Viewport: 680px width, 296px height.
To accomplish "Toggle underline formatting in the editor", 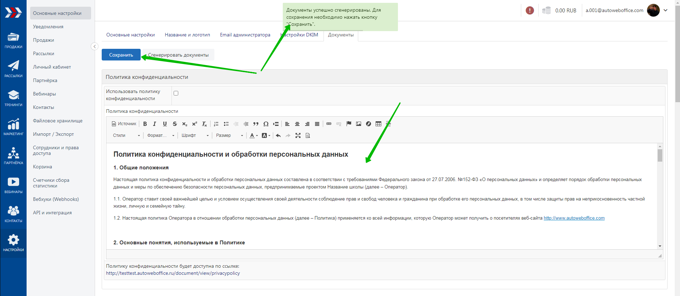I will tap(165, 124).
